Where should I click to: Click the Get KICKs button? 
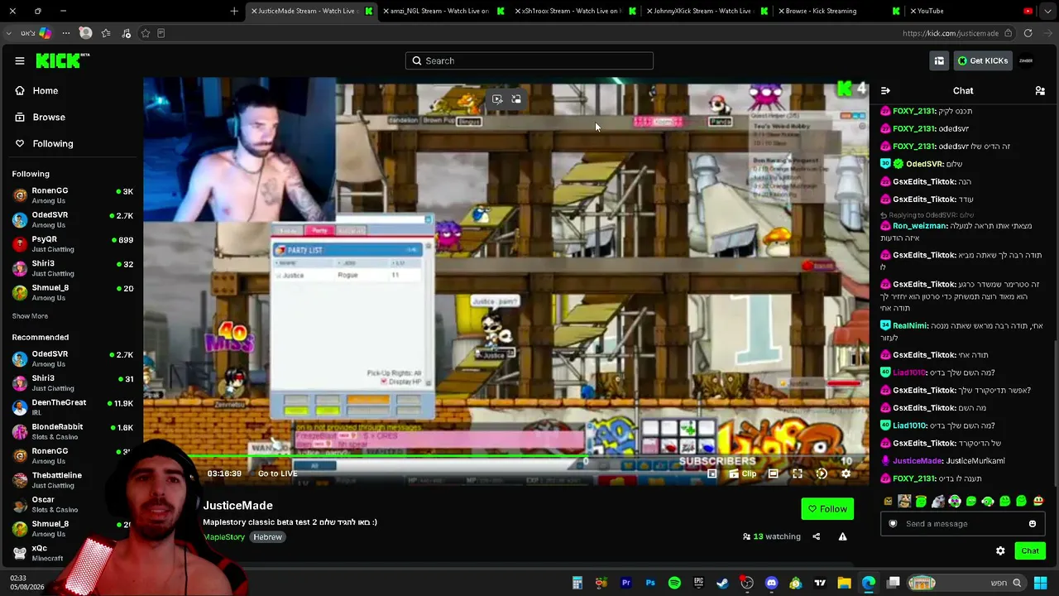tap(983, 60)
